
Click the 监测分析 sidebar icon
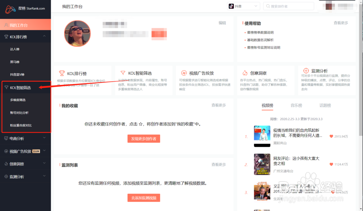coord(7,177)
